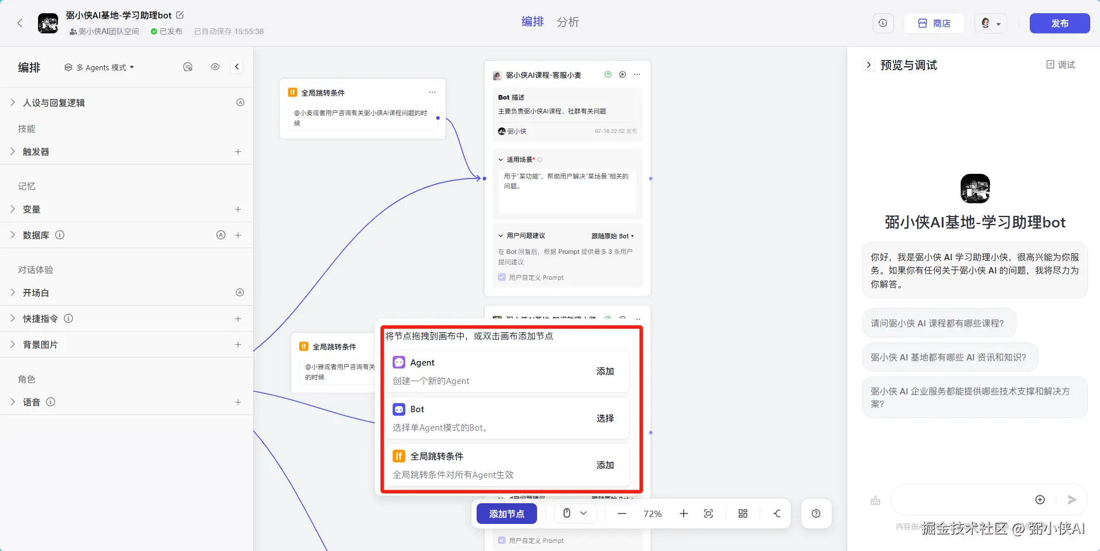
Task: Toggle 用户自定义 Prompt checkbox in 客服小麦 node
Action: 502,277
